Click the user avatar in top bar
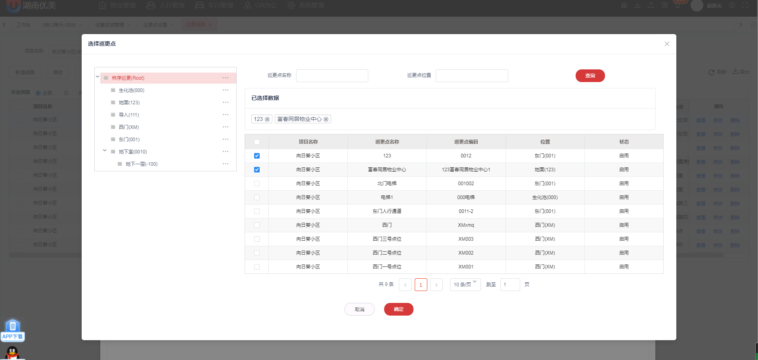Viewport: 758px width, 360px height. [697, 6]
